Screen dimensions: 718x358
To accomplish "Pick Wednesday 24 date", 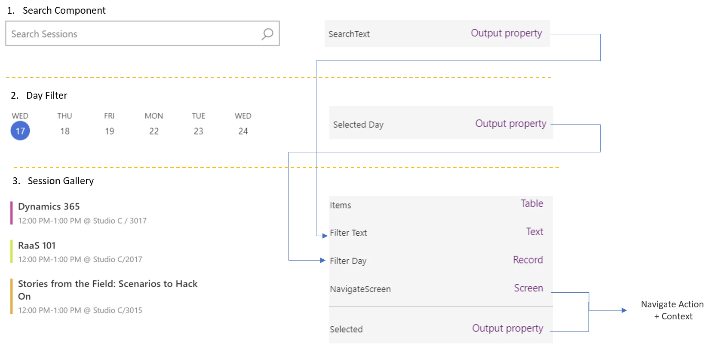I will pos(243,130).
